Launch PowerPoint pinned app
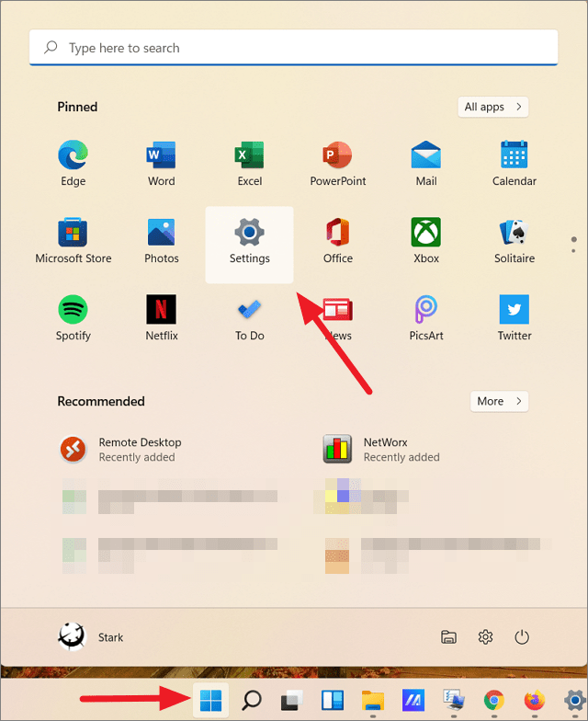The height and width of the screenshot is (721, 588). pos(338,164)
